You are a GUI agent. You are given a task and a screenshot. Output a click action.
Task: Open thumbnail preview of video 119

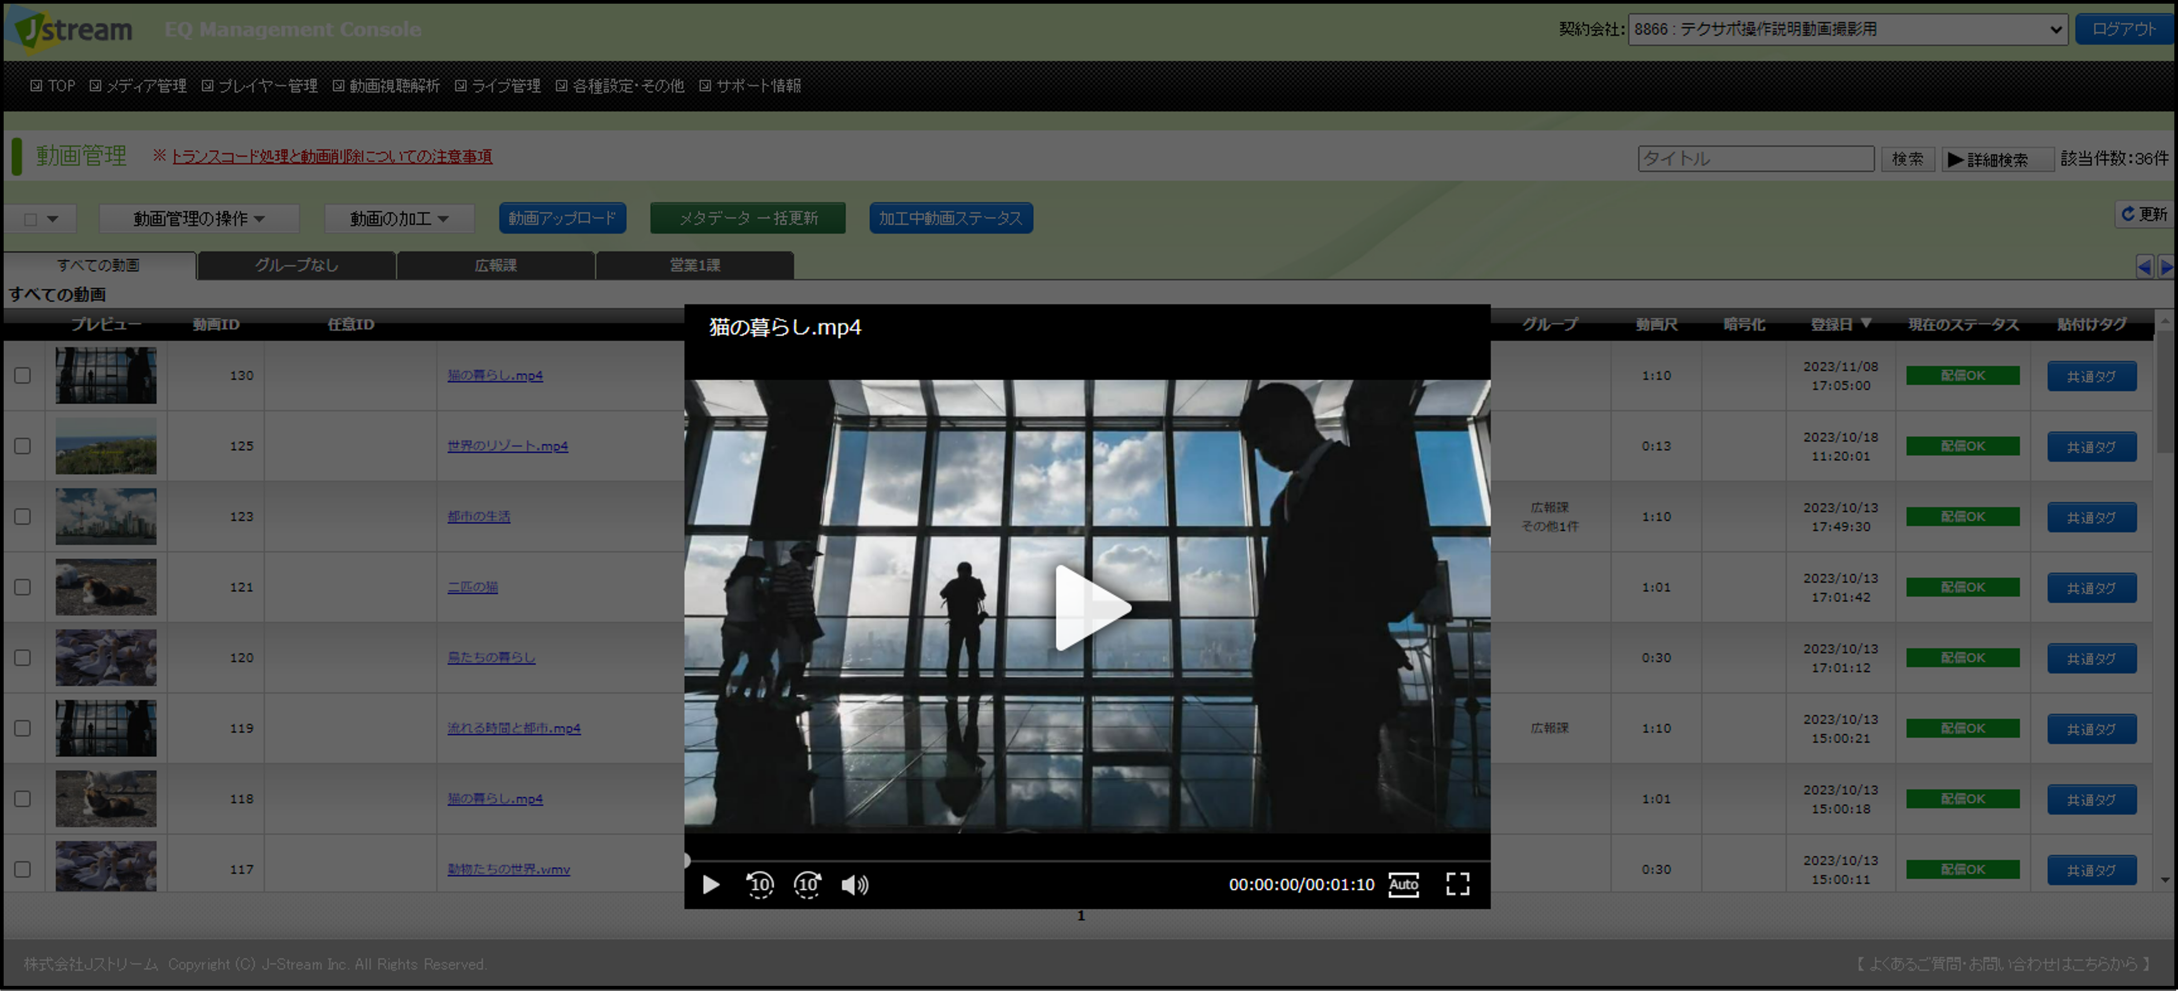pos(106,728)
